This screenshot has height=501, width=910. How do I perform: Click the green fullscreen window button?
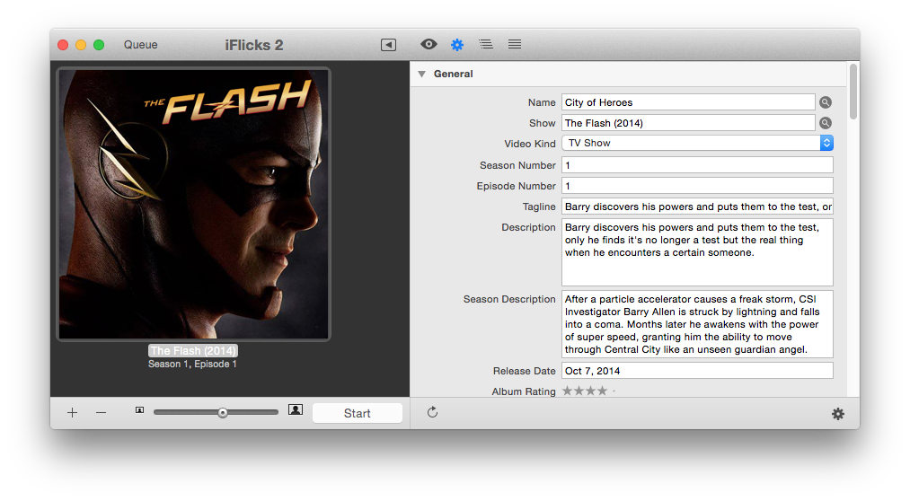99,45
